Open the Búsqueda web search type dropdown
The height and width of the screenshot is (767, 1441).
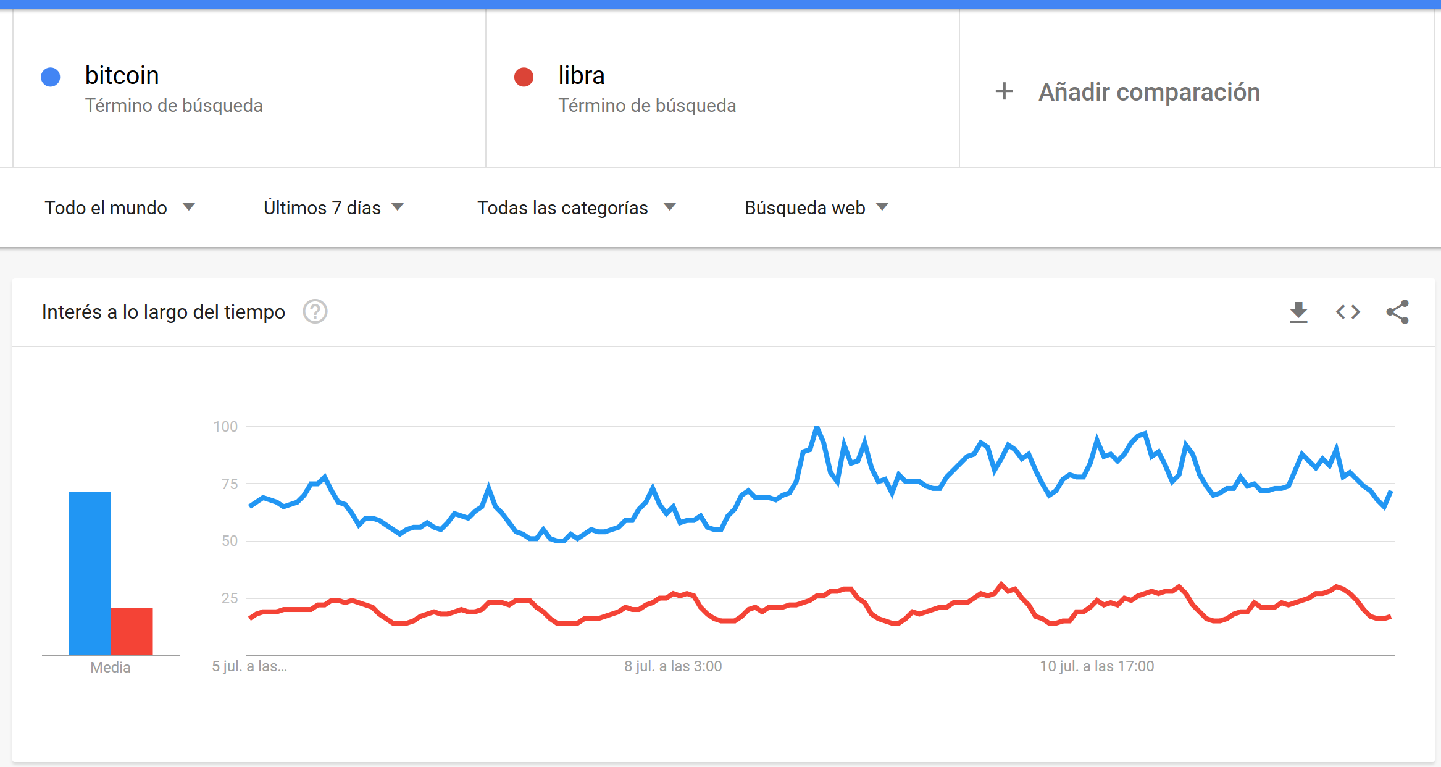[816, 207]
